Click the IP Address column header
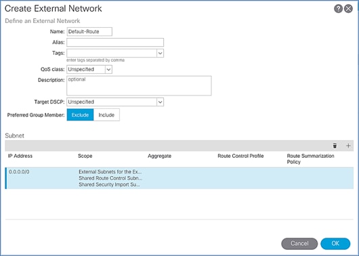The width and height of the screenshot is (359, 256). click(20, 156)
